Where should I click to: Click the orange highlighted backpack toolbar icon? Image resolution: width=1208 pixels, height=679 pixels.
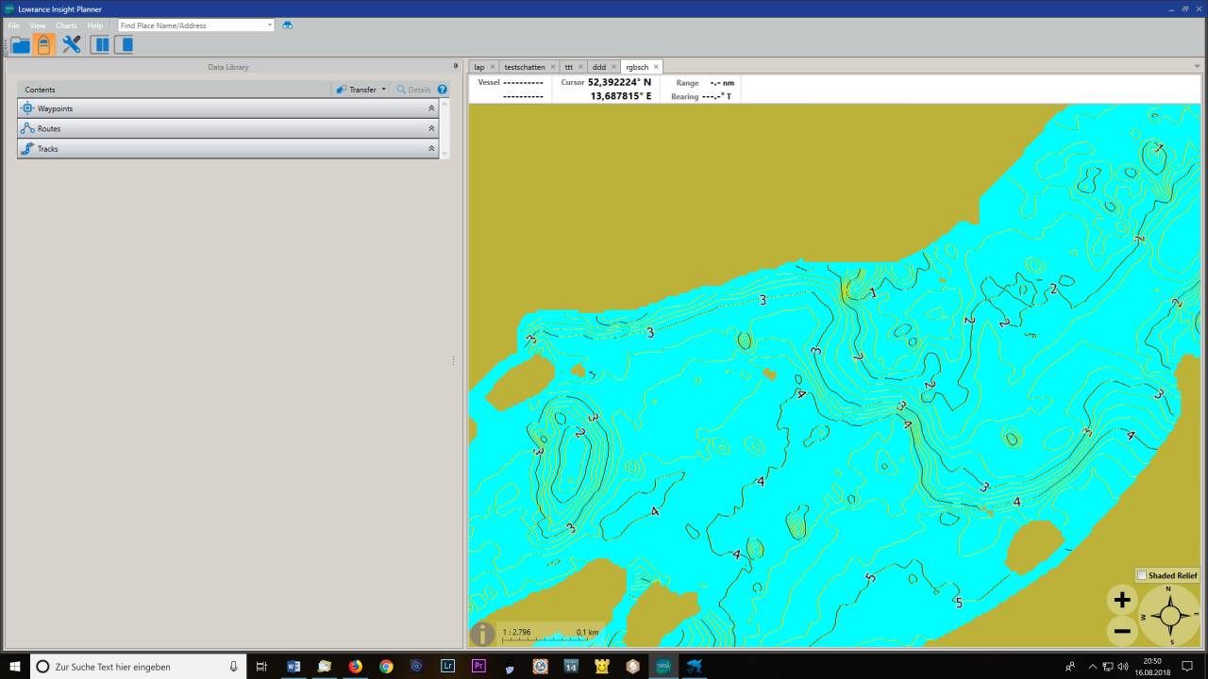click(43, 45)
